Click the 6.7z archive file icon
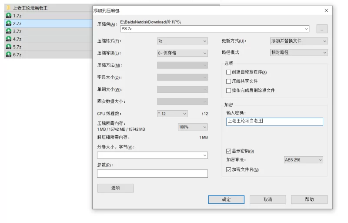 8,55
